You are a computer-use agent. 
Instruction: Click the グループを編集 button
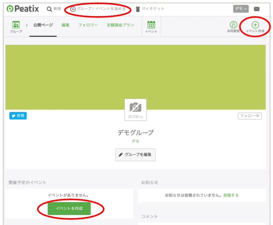(135, 155)
